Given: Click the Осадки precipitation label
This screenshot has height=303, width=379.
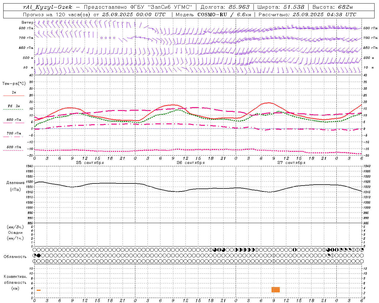Looking at the screenshot, I should tap(15, 233).
